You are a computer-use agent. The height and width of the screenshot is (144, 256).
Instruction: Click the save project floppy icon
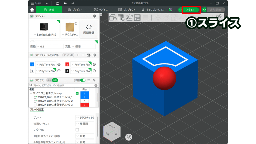(57, 3)
